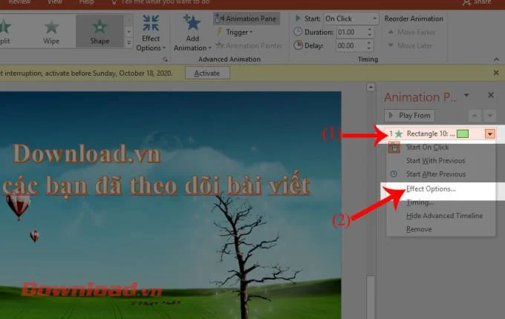
Task: Increase the Duration stepper value
Action: [x=370, y=29]
